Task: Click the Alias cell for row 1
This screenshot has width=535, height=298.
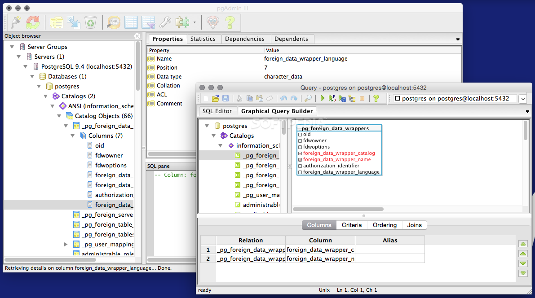Action: point(389,250)
